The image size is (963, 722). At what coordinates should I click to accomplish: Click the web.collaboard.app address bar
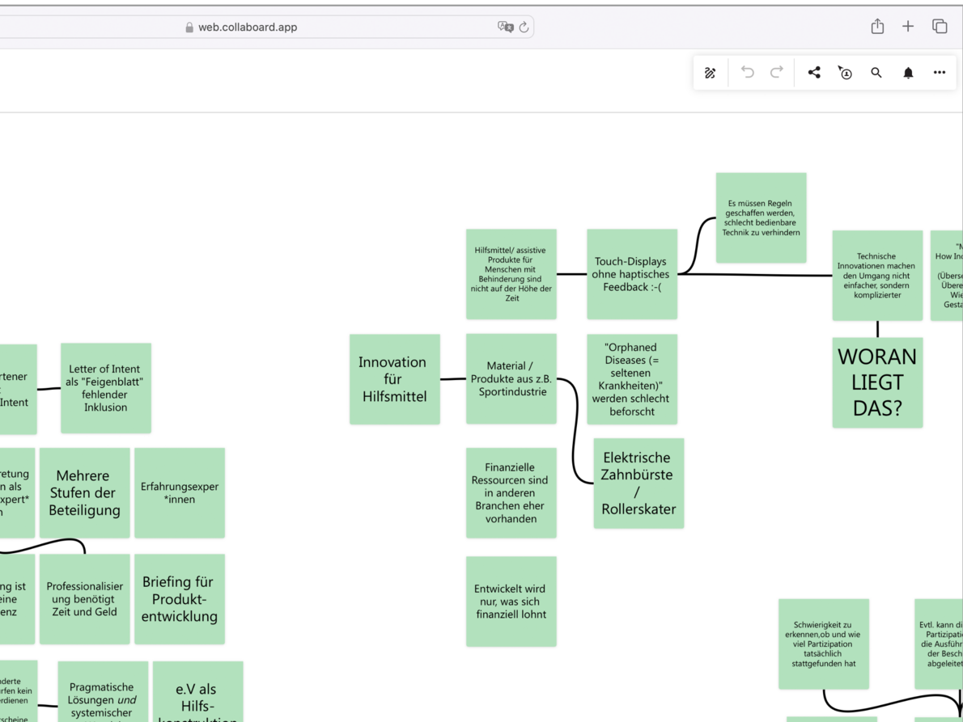point(251,27)
